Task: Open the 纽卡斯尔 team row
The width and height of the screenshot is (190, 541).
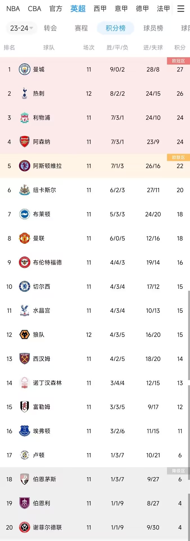Action: (x=95, y=190)
